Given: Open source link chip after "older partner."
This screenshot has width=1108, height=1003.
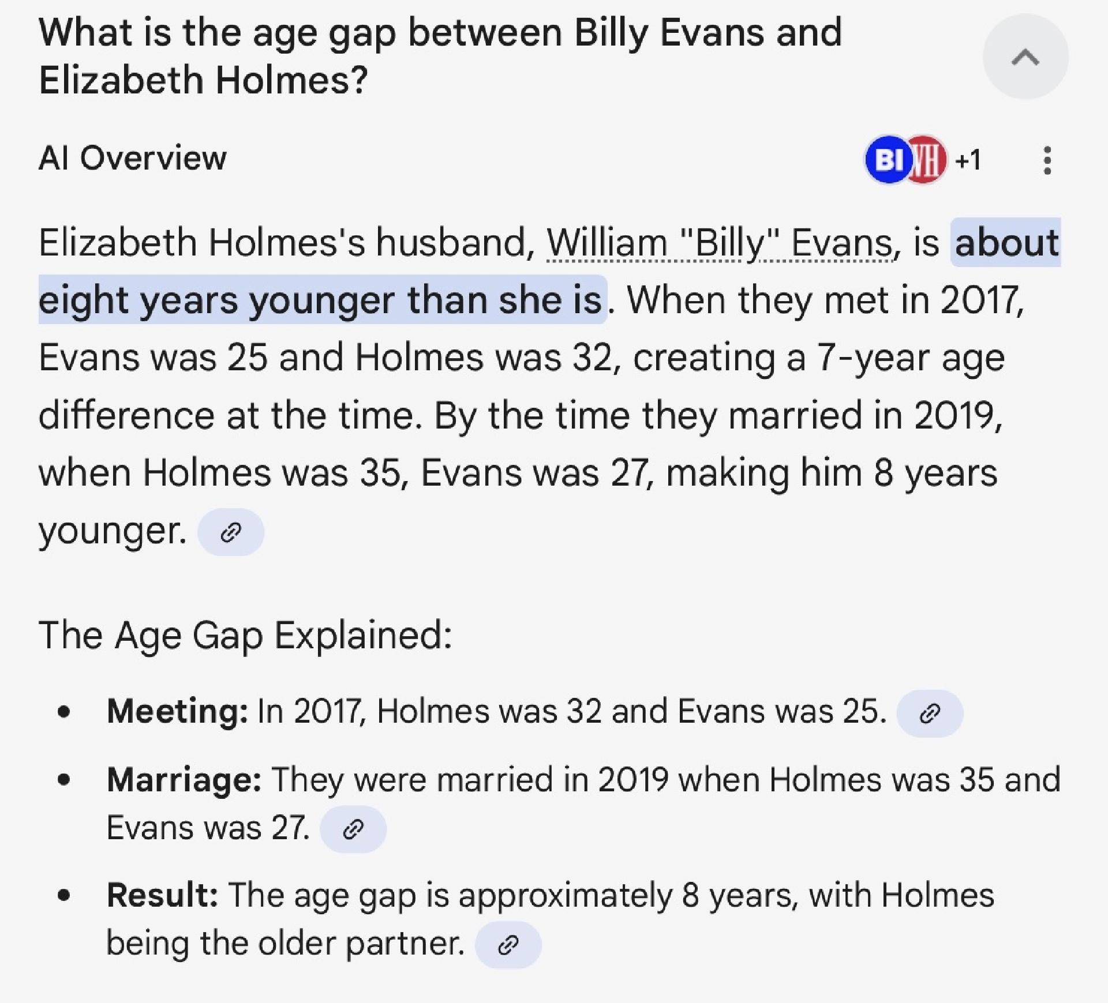Looking at the screenshot, I should (508, 945).
